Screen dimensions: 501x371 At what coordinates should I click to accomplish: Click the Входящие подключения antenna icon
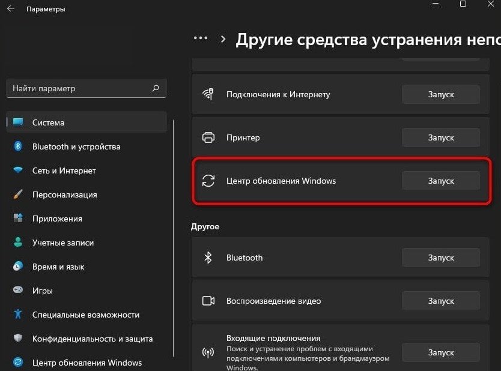[208, 352]
